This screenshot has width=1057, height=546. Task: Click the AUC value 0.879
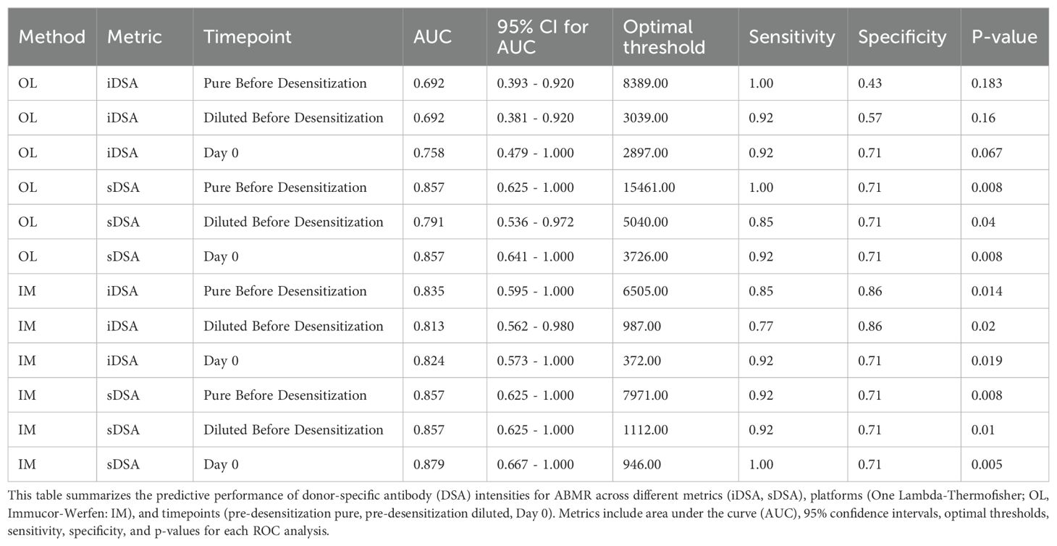coord(429,465)
